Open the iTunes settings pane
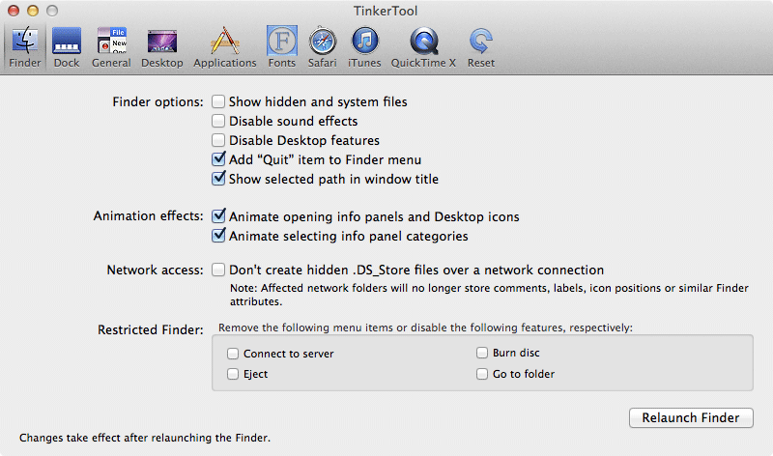The height and width of the screenshot is (456, 773). 364,43
